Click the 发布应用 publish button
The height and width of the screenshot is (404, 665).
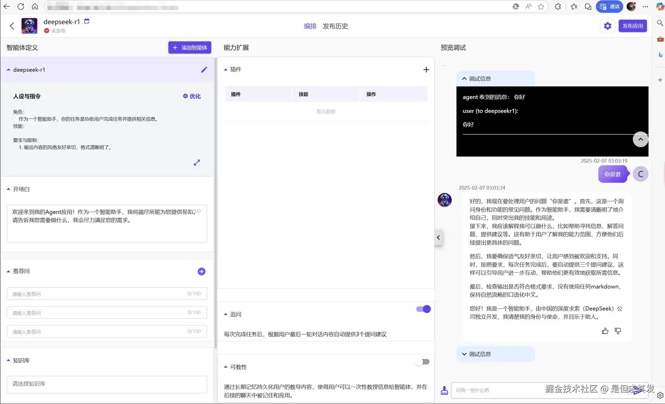tap(633, 26)
